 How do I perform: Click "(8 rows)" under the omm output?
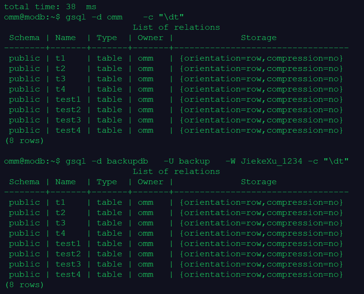(24, 141)
